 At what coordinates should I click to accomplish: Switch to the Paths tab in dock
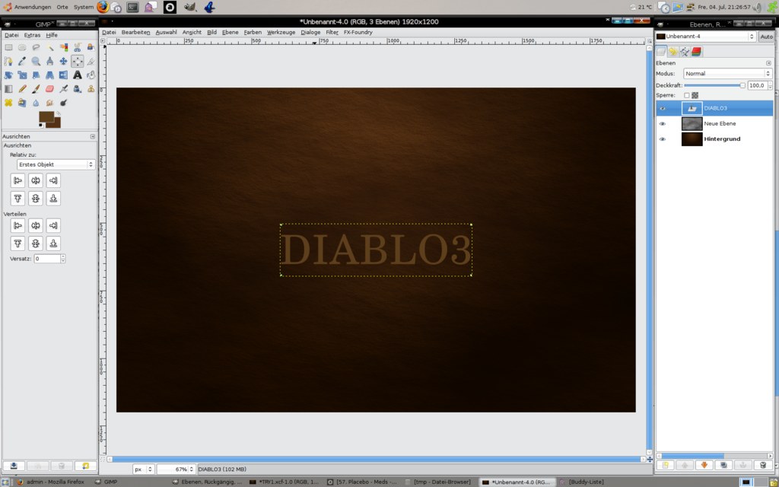(685, 52)
